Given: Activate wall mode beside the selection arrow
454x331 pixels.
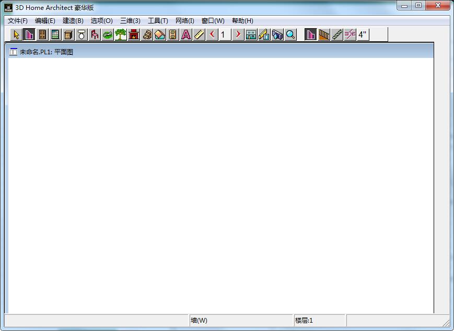Looking at the screenshot, I should 29,34.
